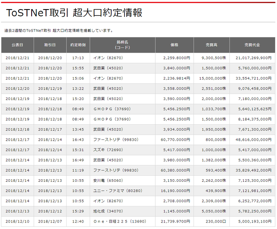Click スズキ（72690） stock name
Image resolution: width=277 pixels, height=229 pixels.
point(108,150)
